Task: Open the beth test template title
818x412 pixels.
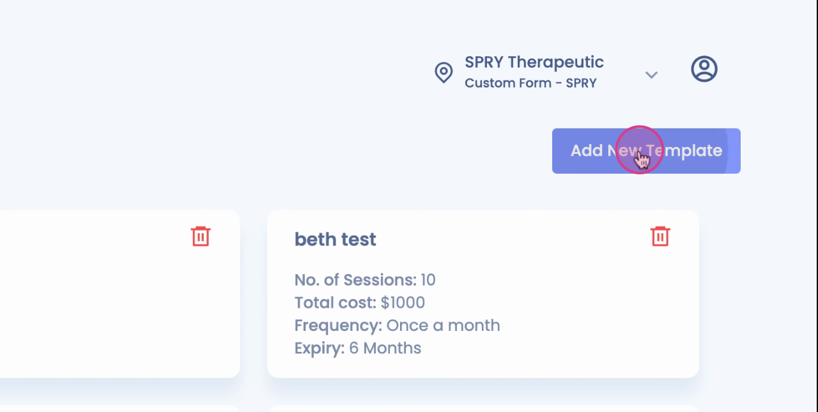Action: point(335,240)
